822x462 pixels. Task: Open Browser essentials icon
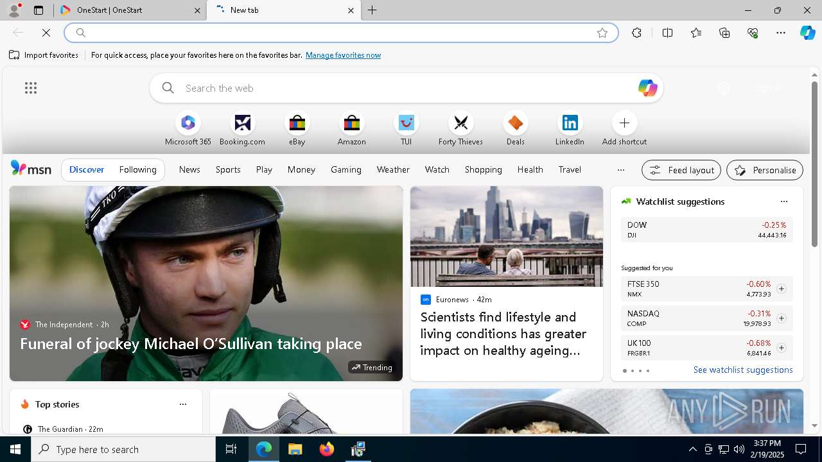[753, 33]
